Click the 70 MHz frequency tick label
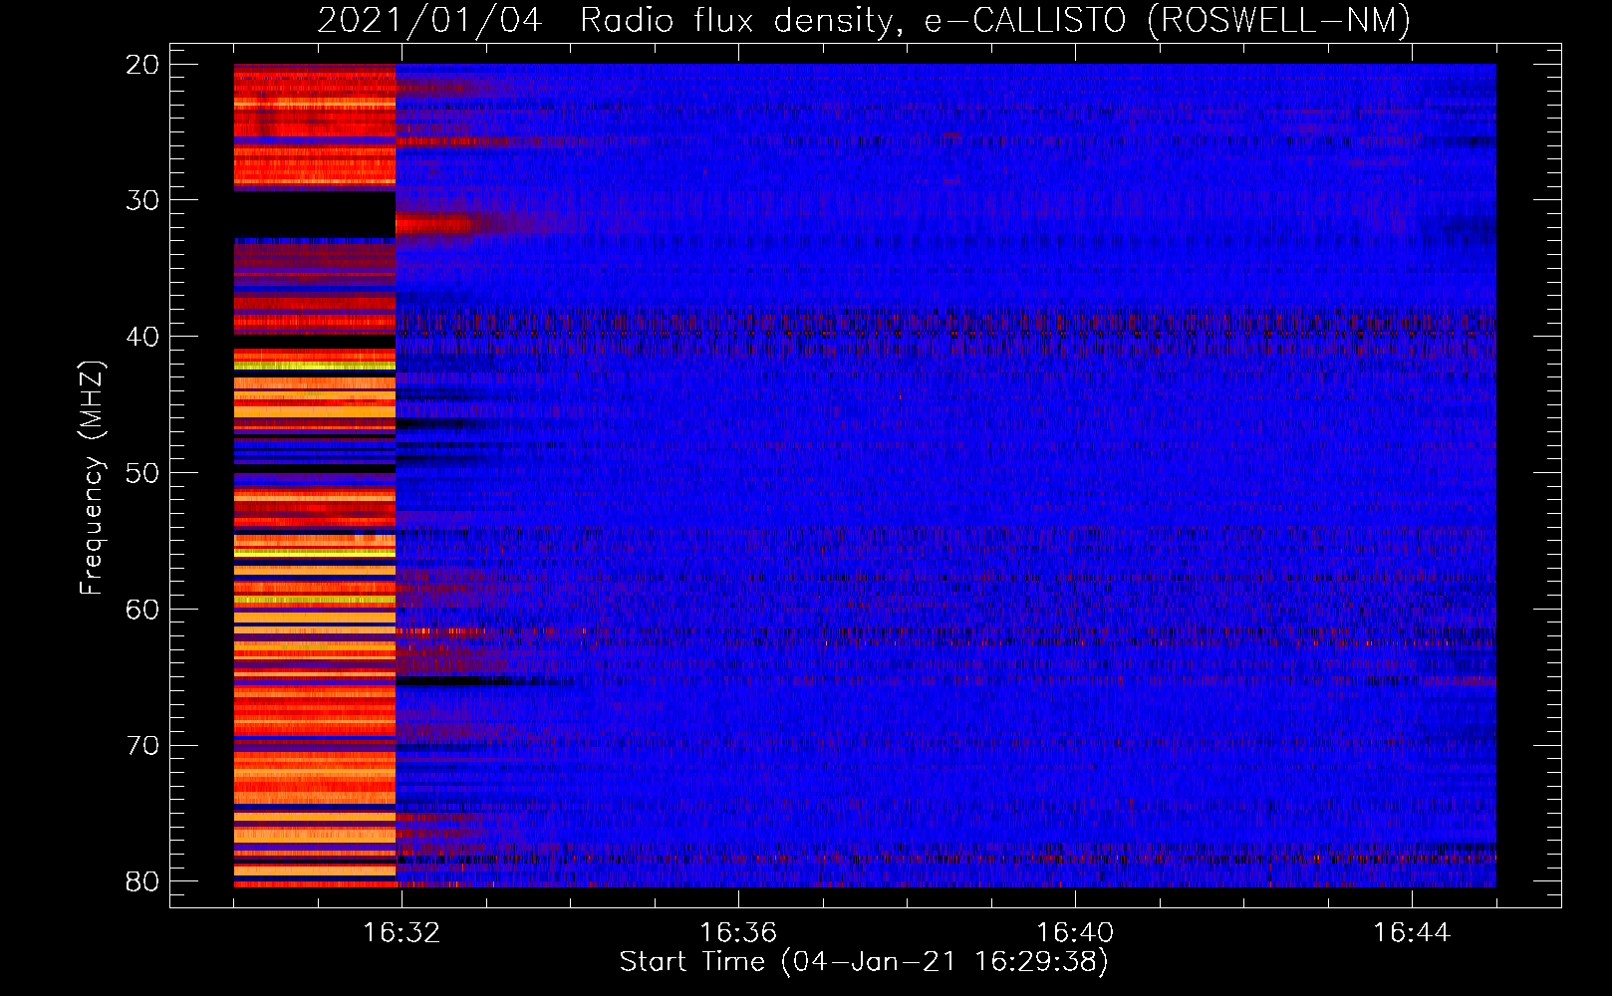 pyautogui.click(x=143, y=746)
